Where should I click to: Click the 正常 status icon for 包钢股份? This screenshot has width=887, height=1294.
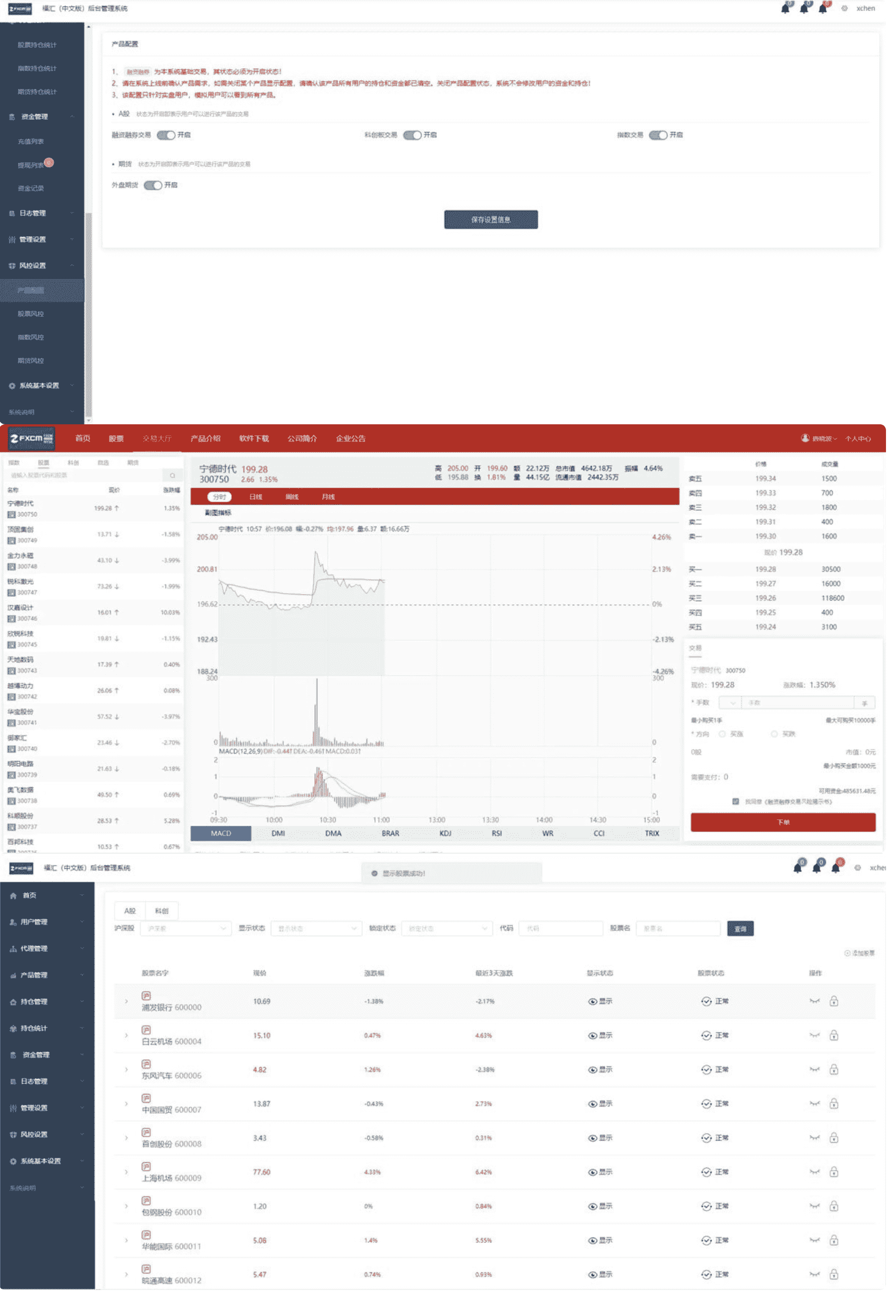pos(706,1207)
